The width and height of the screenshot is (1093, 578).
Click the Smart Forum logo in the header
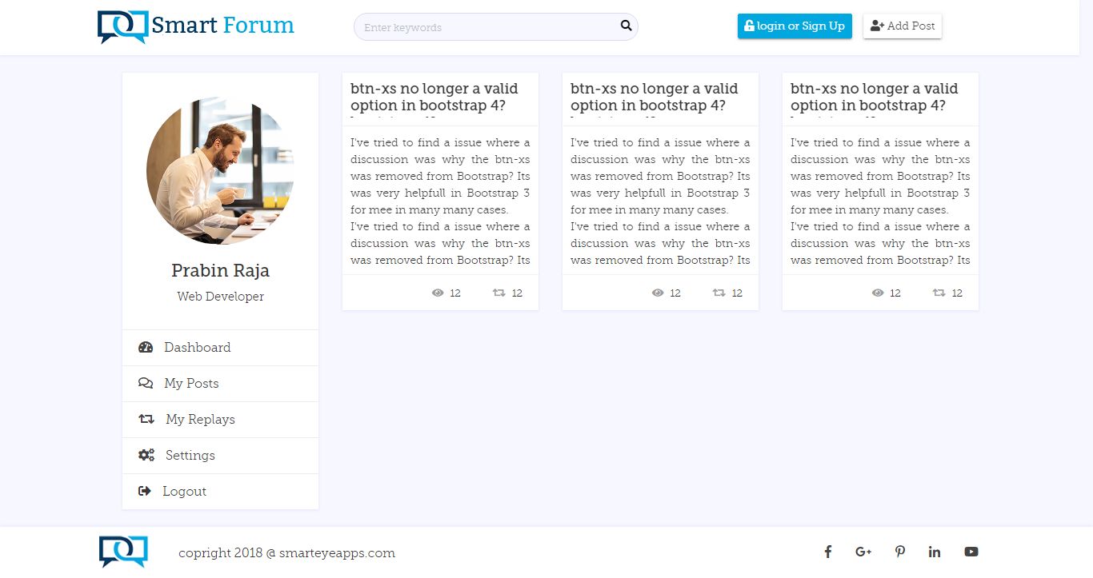(196, 26)
